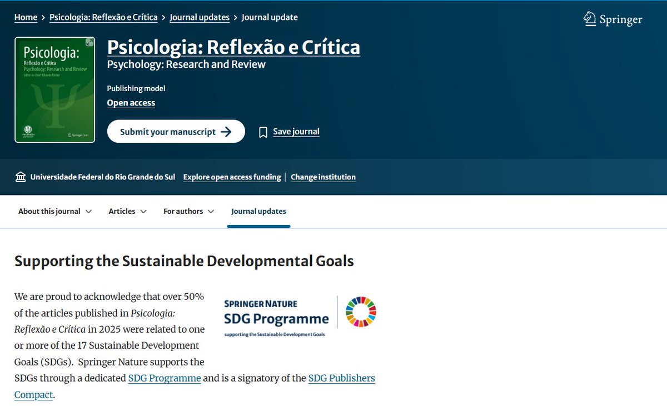Open the For authors menu label
Screen dimensions: 667x406
click(183, 211)
